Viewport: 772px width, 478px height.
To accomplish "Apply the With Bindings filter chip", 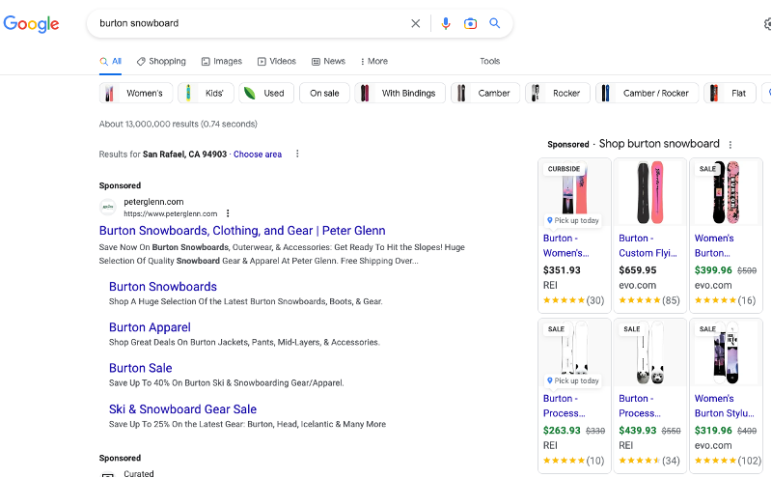I will pyautogui.click(x=400, y=93).
